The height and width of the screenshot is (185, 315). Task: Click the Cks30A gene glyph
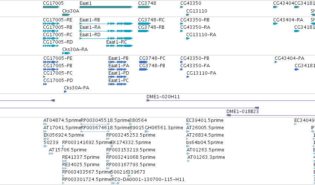[66, 15]
